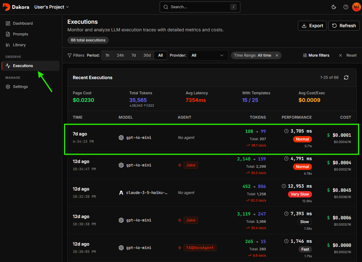The width and height of the screenshot is (362, 262).
Task: Click the OpenAI icon in 7d ago row
Action: (121, 138)
